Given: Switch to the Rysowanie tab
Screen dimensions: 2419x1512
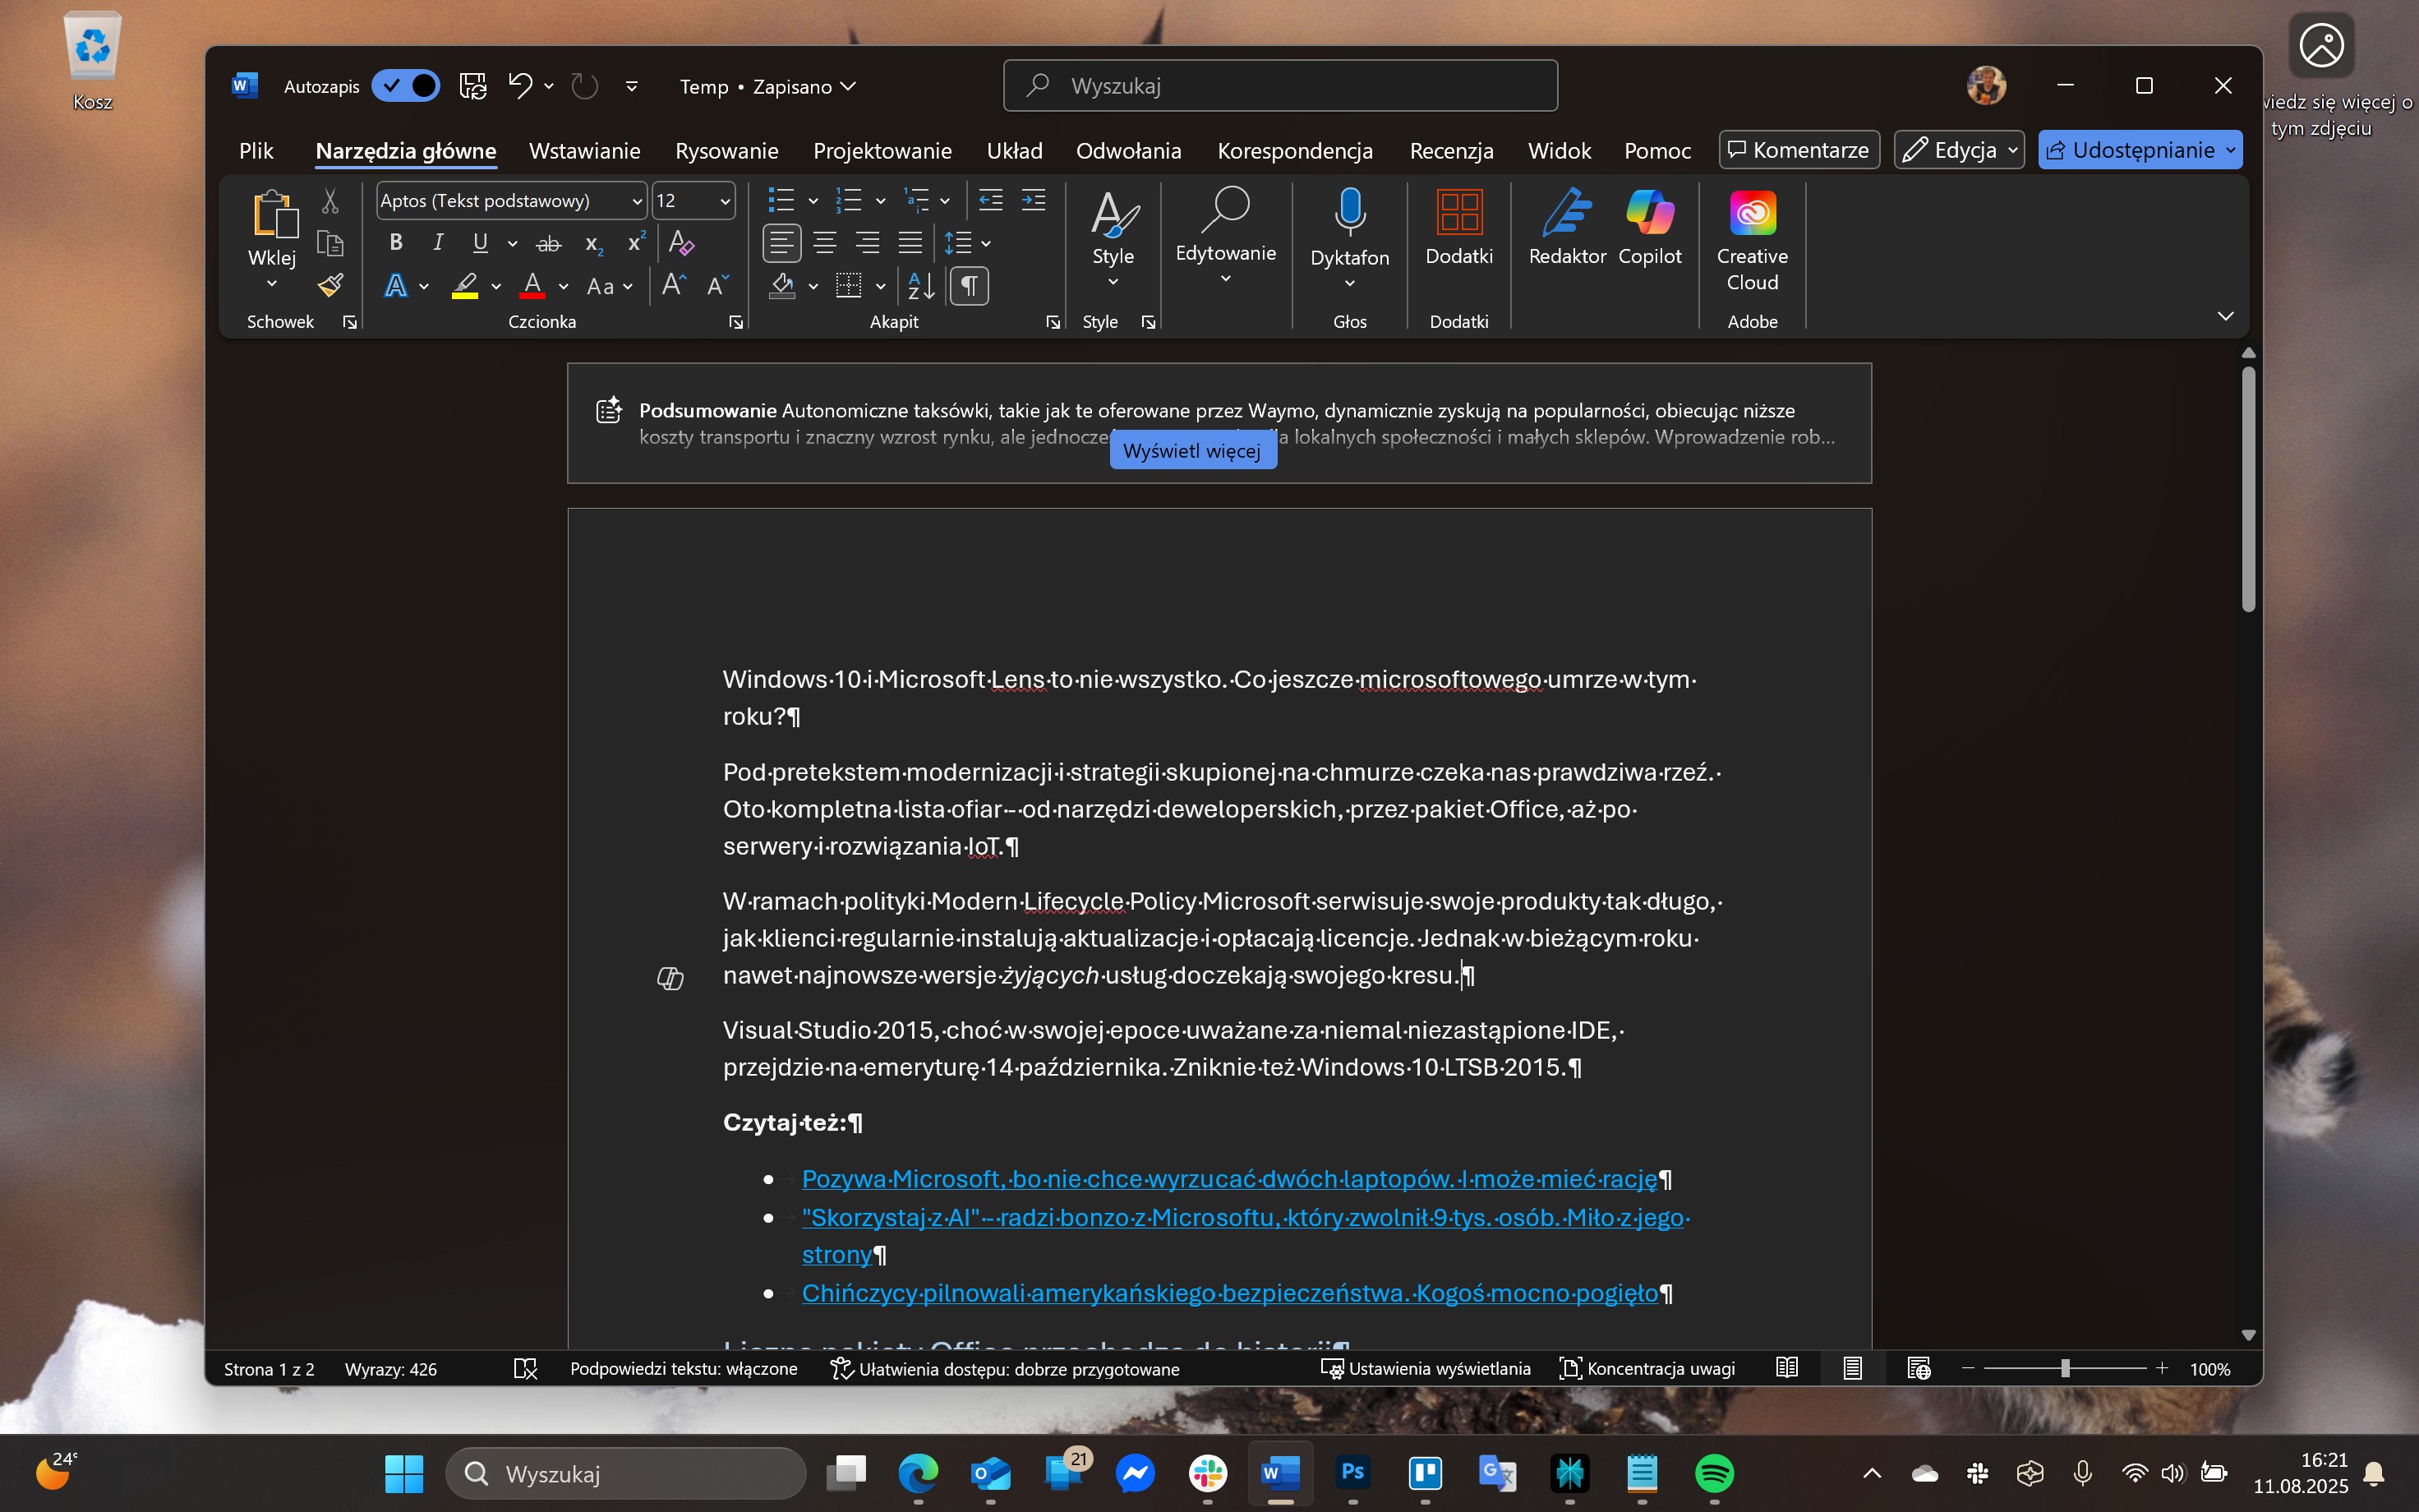Looking at the screenshot, I should pyautogui.click(x=726, y=150).
